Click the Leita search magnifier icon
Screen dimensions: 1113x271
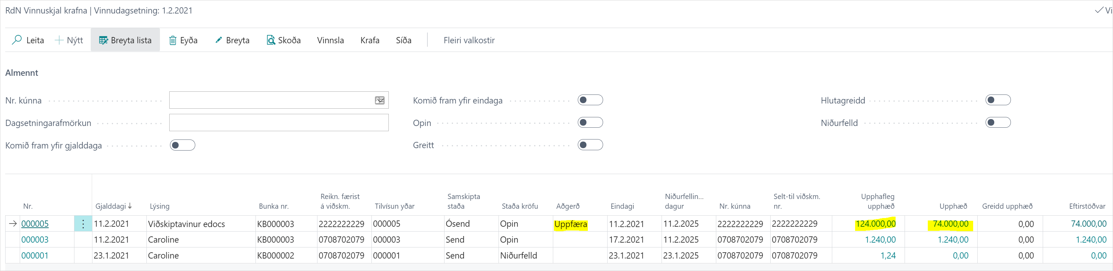(17, 40)
